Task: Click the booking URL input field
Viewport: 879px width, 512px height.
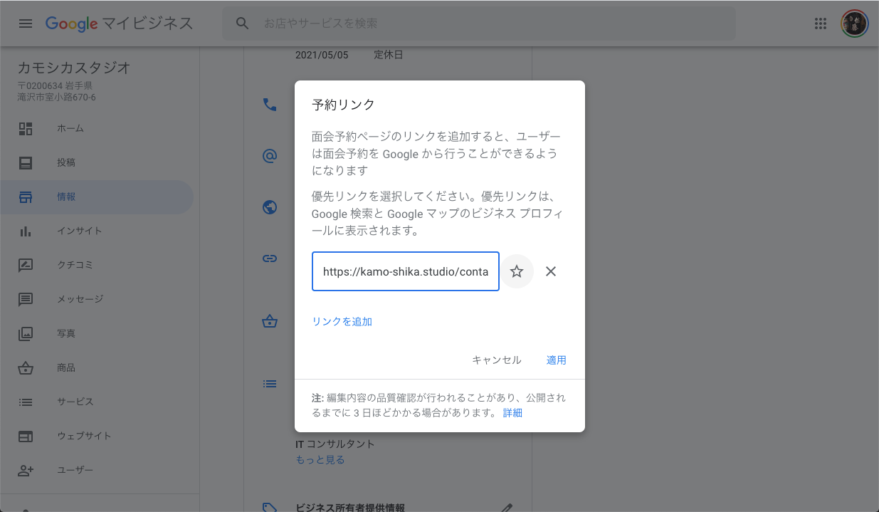Action: 406,271
